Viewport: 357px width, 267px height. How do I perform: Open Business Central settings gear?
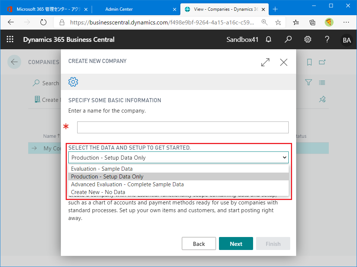pos(308,39)
